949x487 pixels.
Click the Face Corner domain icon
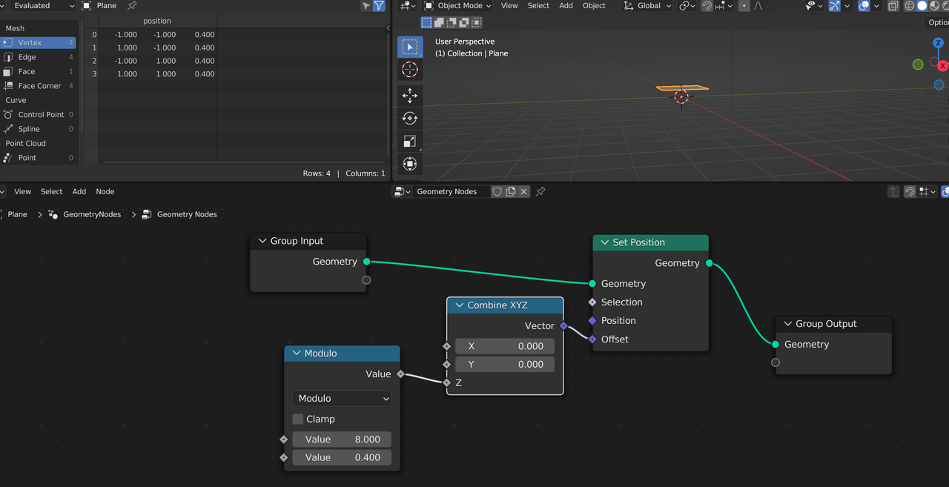coord(8,86)
